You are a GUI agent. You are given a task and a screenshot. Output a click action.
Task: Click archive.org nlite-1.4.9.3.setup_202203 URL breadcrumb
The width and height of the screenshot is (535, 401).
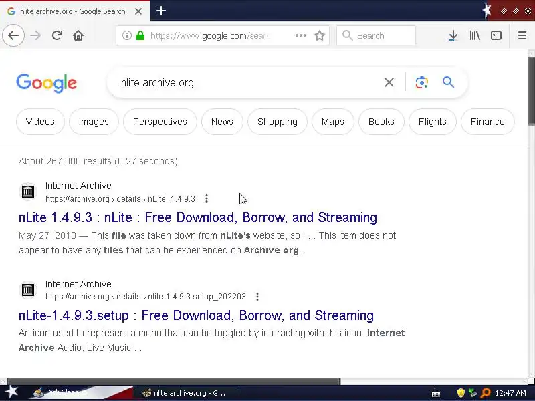(146, 297)
